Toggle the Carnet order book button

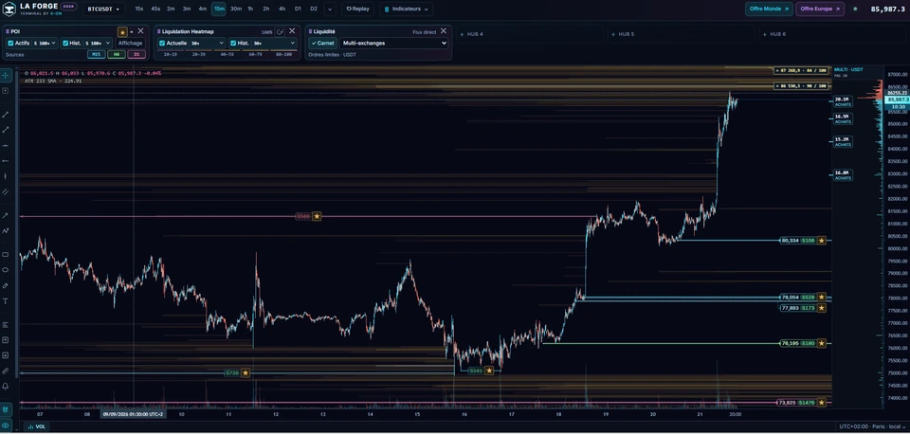(x=322, y=43)
